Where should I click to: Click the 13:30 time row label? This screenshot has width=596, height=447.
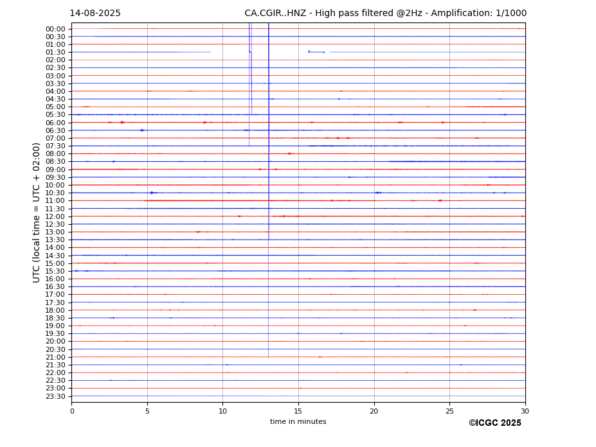coord(55,240)
